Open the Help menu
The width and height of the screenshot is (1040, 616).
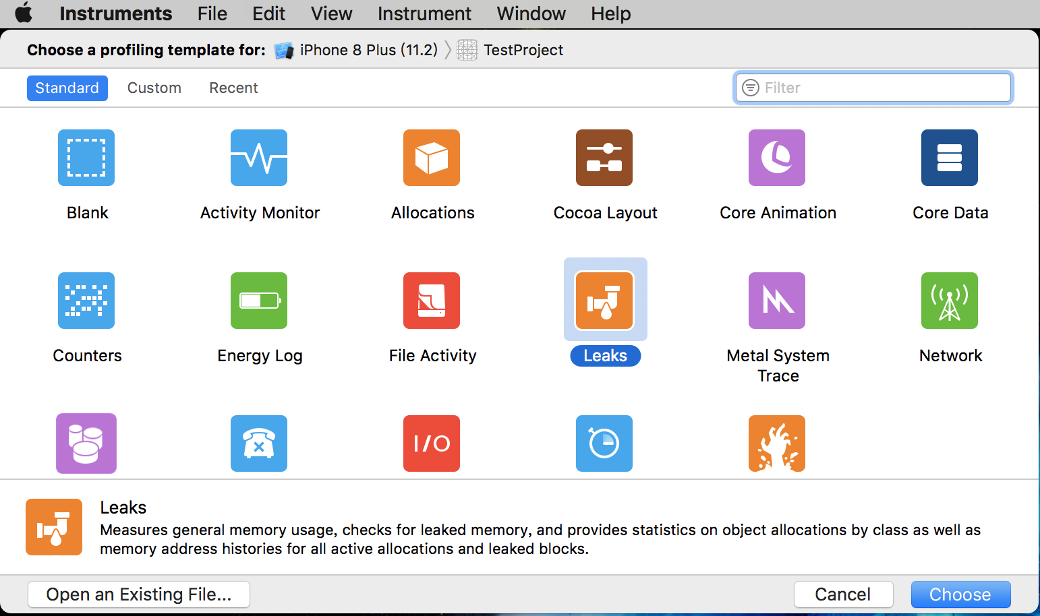pyautogui.click(x=611, y=13)
